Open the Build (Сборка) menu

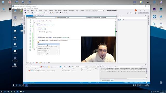coord(46,11)
